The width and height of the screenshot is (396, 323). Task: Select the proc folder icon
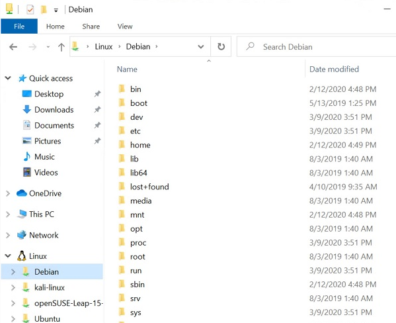pos(122,242)
